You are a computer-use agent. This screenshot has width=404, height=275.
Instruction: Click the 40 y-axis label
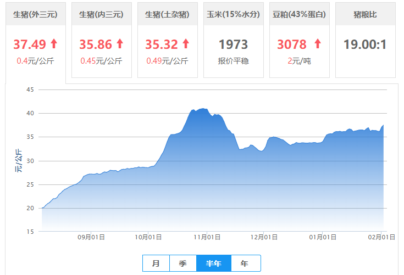[30, 113]
